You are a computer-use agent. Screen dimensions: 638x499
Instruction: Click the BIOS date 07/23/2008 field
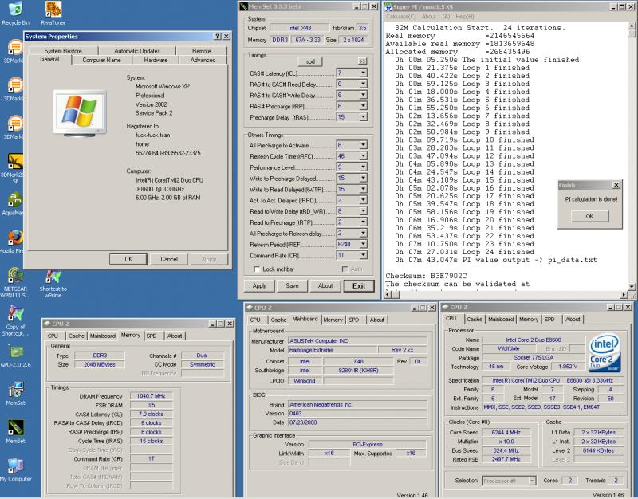click(357, 422)
